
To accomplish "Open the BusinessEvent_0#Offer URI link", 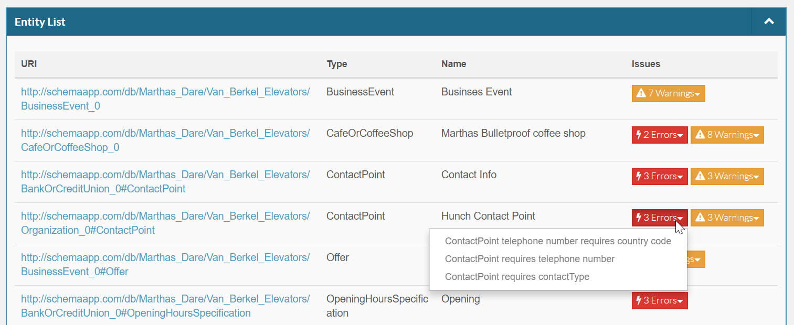I will [165, 265].
